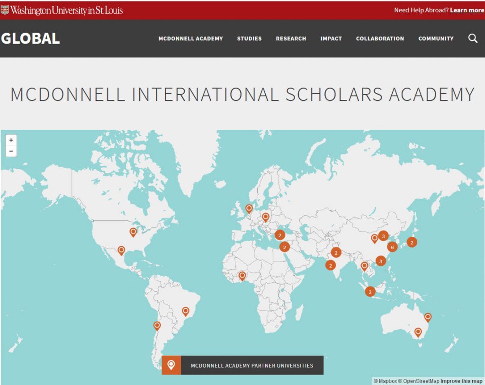Click the map pin in central Europe
Viewport: 485px width, 385px height.
265,217
